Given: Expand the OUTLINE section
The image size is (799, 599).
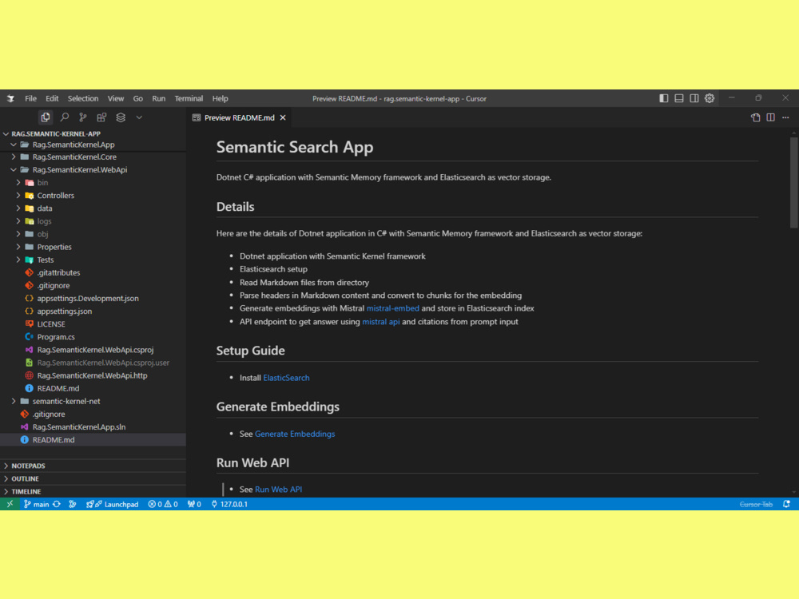Looking at the screenshot, I should [x=93, y=478].
